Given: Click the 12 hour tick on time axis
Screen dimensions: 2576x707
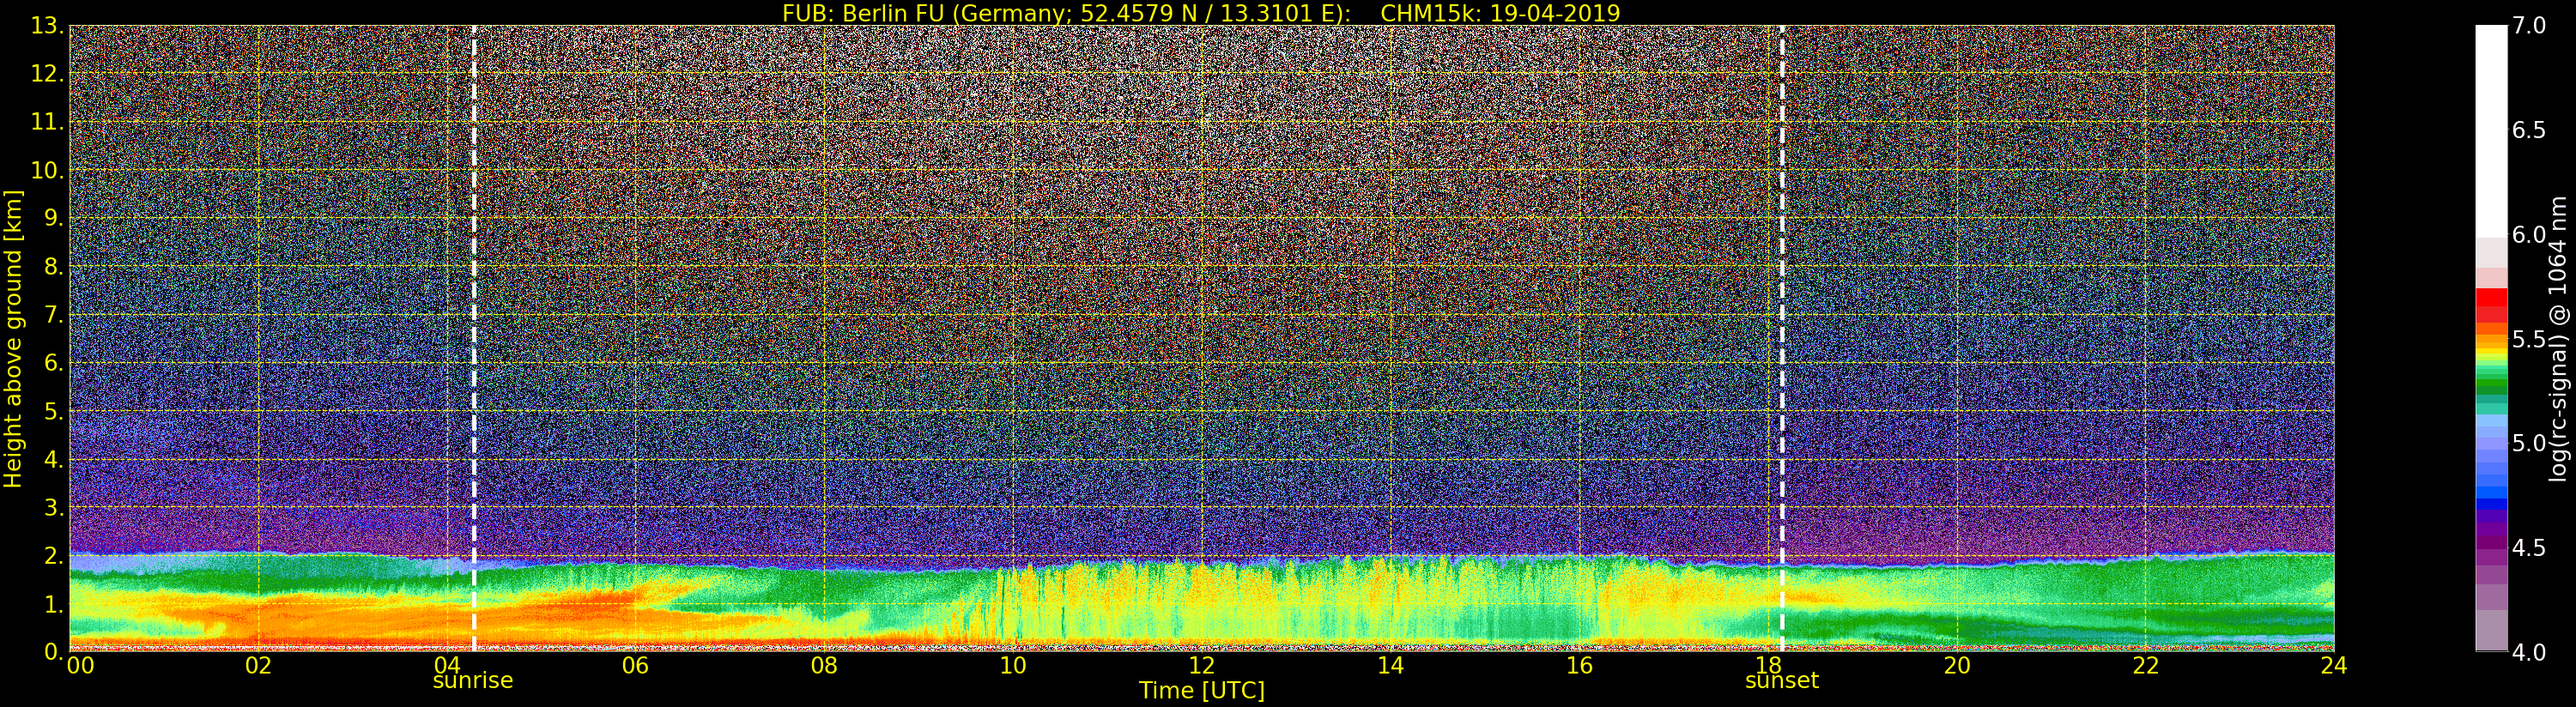Looking at the screenshot, I should [1201, 666].
